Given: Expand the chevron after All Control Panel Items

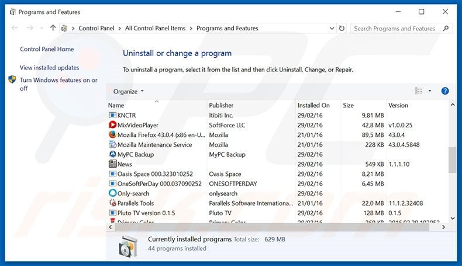Looking at the screenshot, I should pyautogui.click(x=191, y=28).
